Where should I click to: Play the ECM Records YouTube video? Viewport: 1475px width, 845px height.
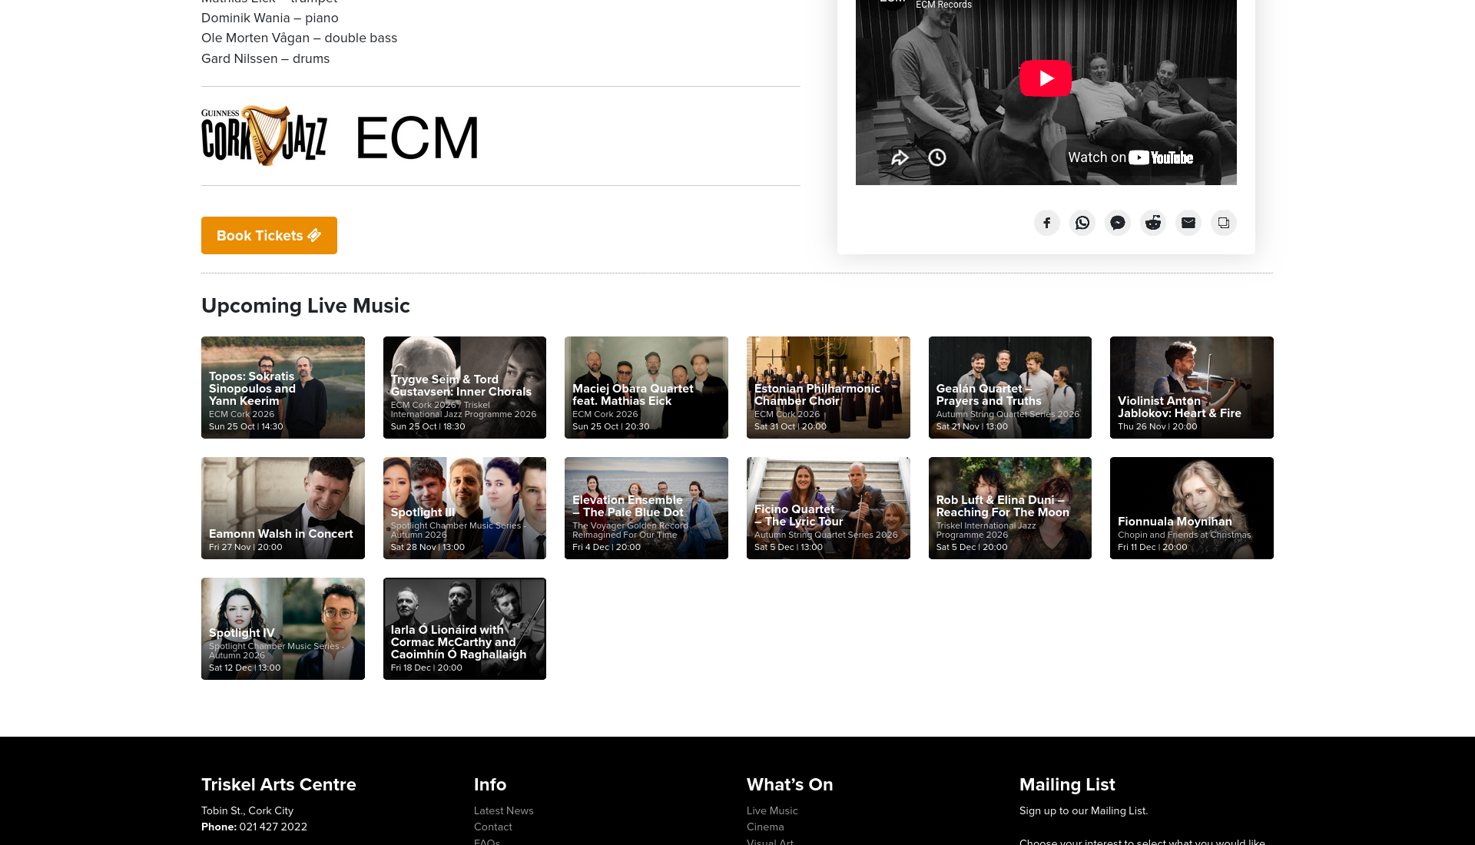point(1046,78)
